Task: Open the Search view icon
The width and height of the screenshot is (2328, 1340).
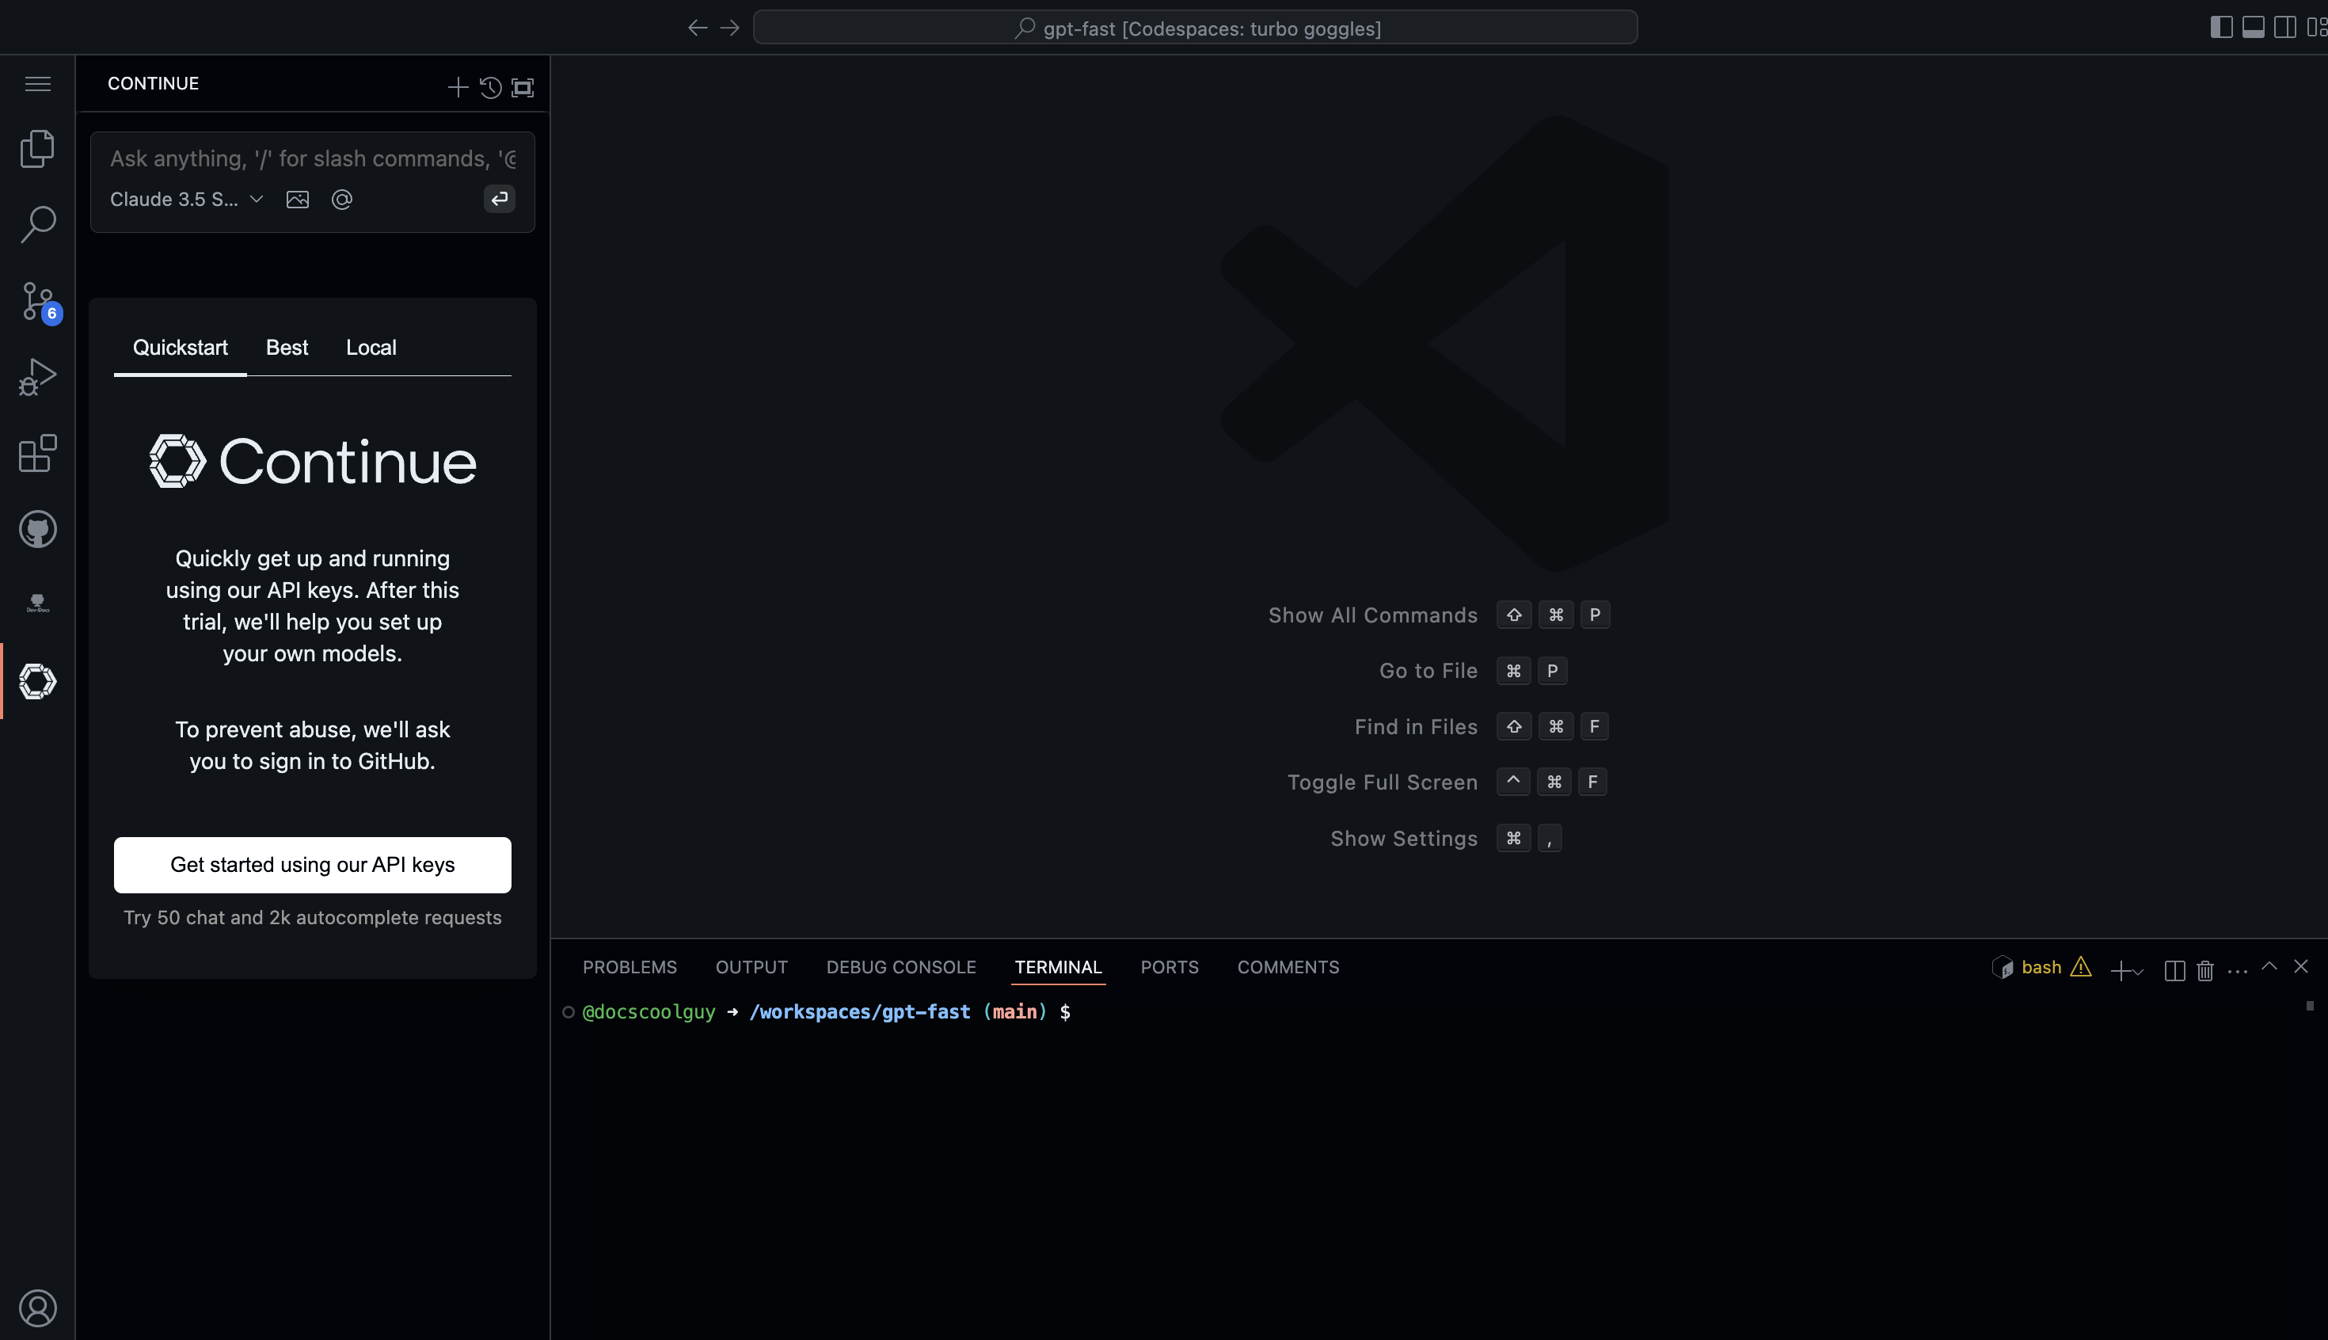Action: tap(38, 223)
